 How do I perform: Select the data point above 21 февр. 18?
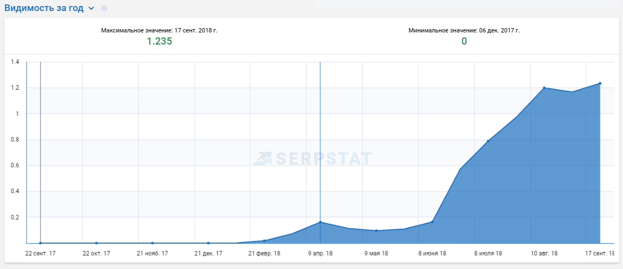pyautogui.click(x=265, y=240)
